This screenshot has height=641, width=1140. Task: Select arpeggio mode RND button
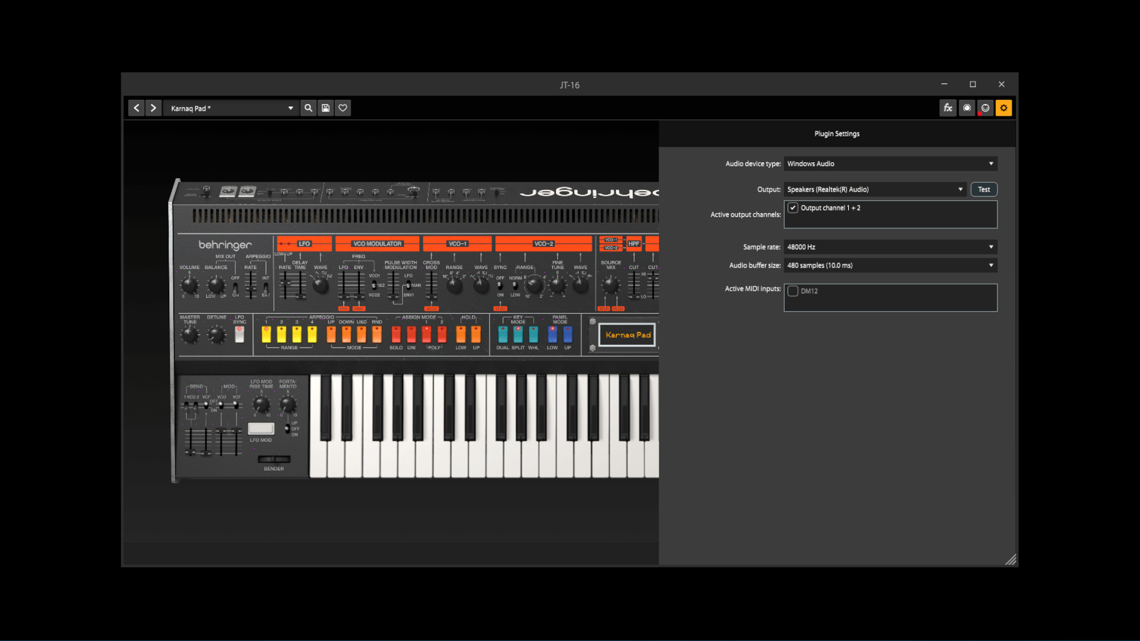coord(377,334)
